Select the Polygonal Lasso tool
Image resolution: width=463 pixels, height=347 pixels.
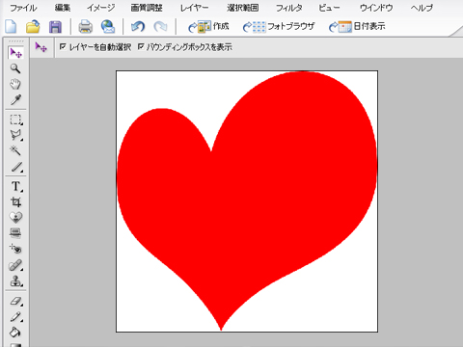click(x=15, y=135)
